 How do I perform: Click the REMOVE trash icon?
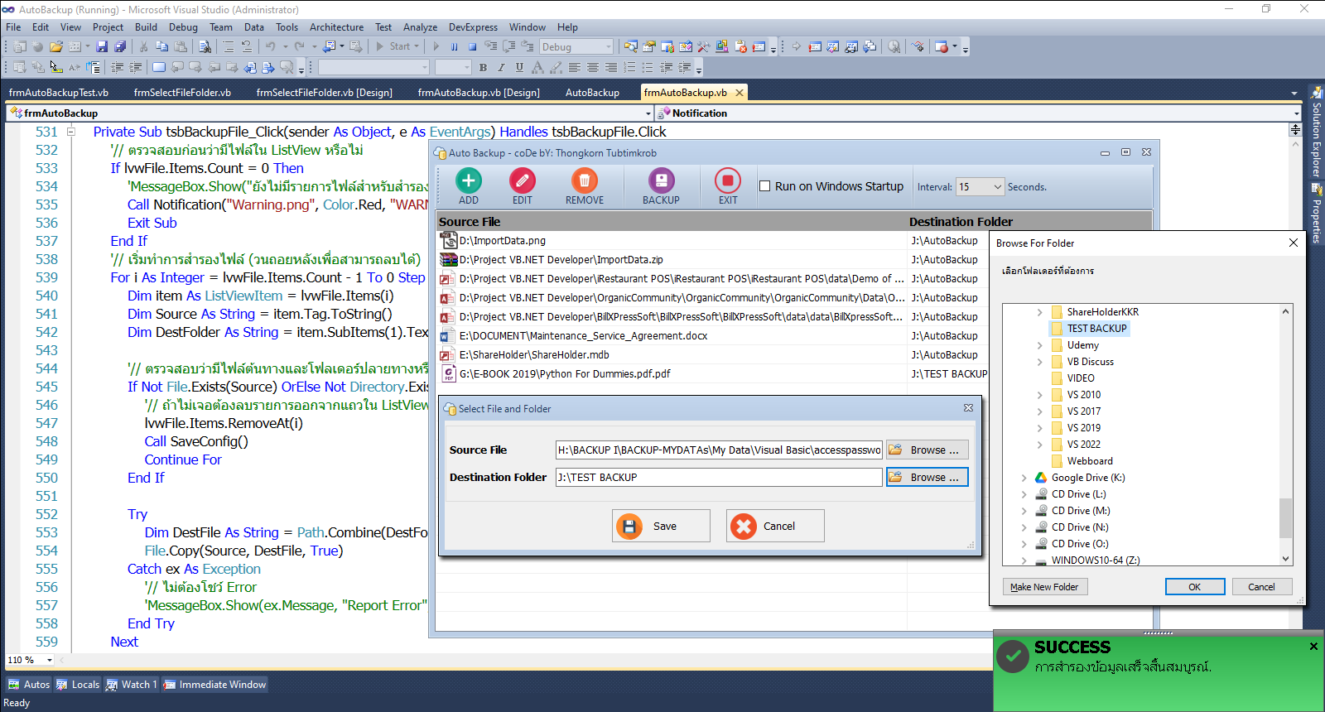click(584, 180)
